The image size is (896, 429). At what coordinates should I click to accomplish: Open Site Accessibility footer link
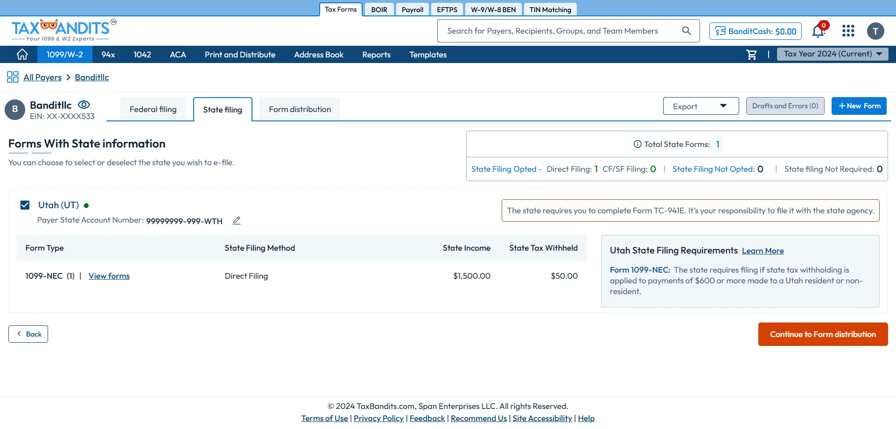pos(542,418)
